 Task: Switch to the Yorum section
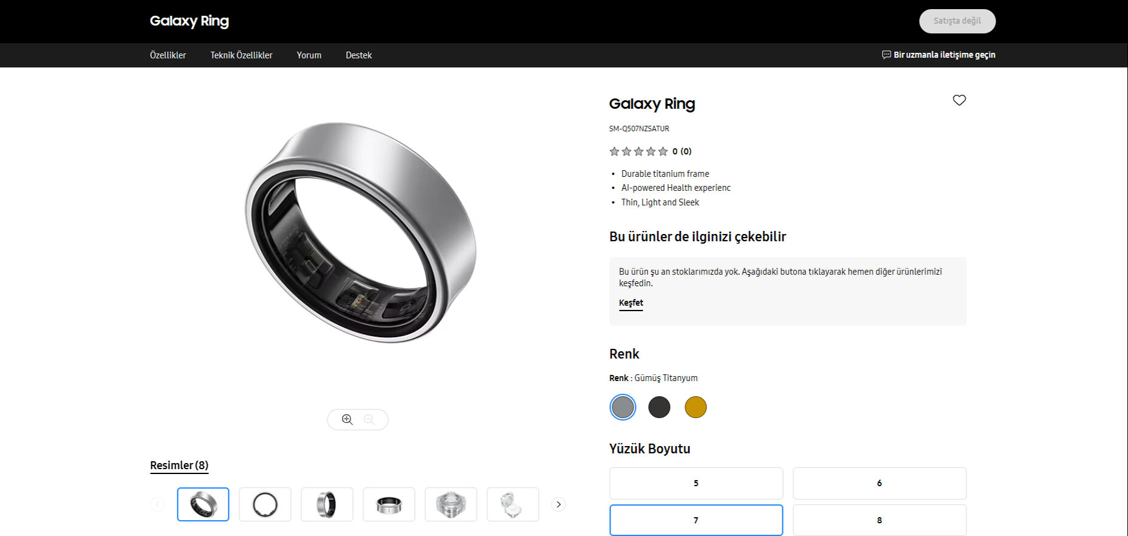(x=309, y=55)
